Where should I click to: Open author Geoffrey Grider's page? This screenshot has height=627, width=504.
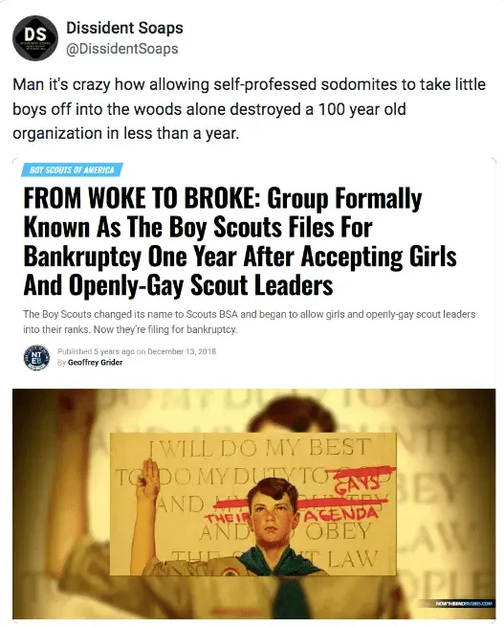pyautogui.click(x=95, y=363)
